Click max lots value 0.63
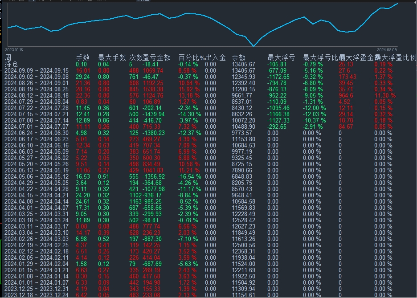 click(103, 145)
